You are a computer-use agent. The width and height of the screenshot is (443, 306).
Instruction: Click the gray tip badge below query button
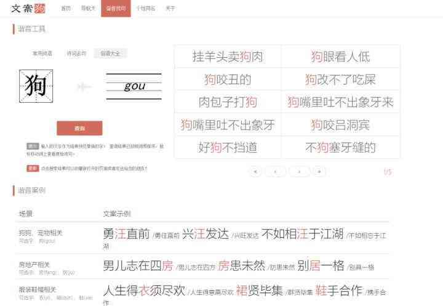pos(33,146)
